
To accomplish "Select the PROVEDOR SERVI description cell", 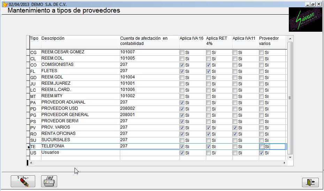I will (80, 121).
